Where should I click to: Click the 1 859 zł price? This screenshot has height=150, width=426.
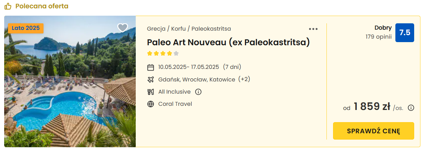coord(372,106)
